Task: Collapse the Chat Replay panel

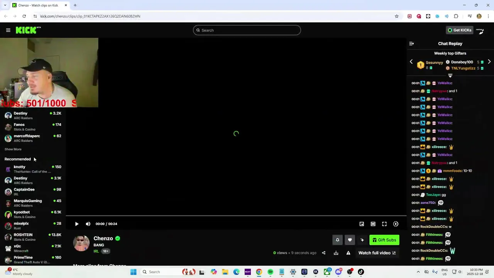Action: pos(411,44)
